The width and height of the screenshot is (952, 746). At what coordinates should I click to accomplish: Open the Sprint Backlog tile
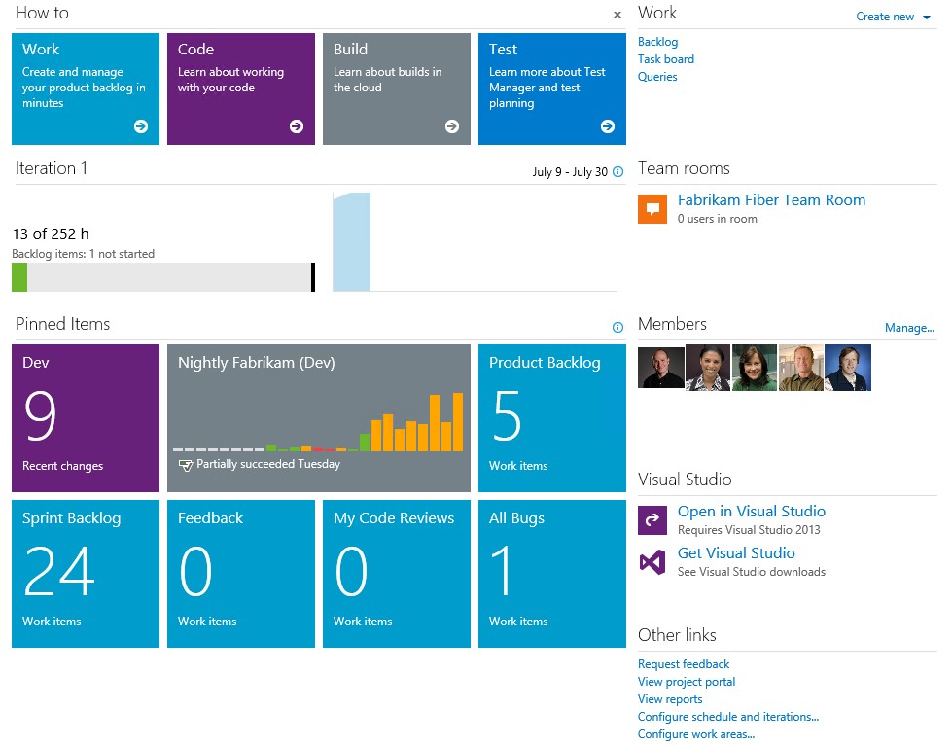(x=86, y=574)
